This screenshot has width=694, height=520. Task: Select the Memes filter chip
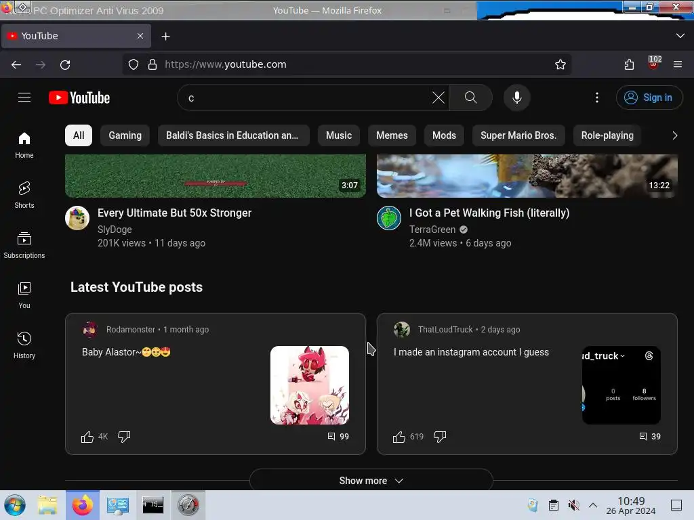click(392, 135)
